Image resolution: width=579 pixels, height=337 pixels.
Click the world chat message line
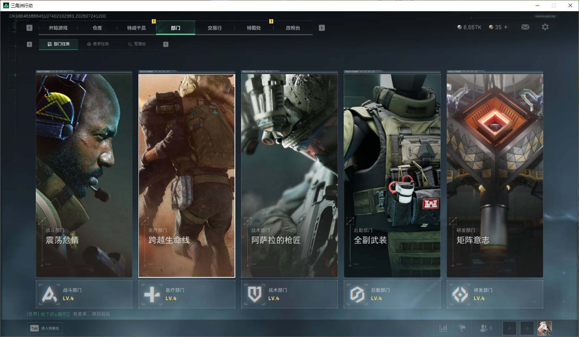tap(69, 314)
